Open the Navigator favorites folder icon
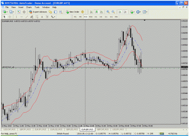The height and width of the screenshot is (136, 189). 50,12
